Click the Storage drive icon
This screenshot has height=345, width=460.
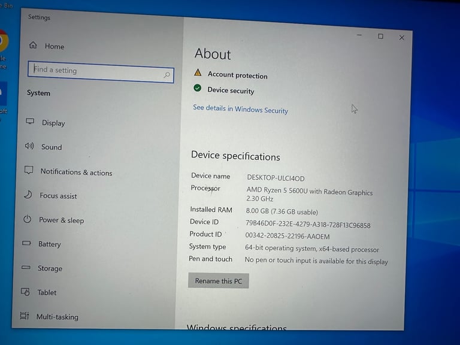[x=26, y=267]
